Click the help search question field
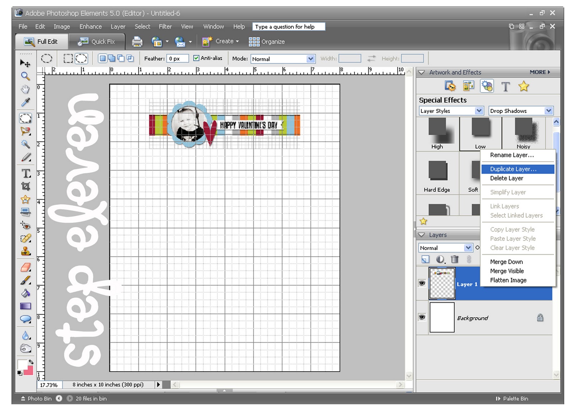The width and height of the screenshot is (574, 410). click(288, 27)
